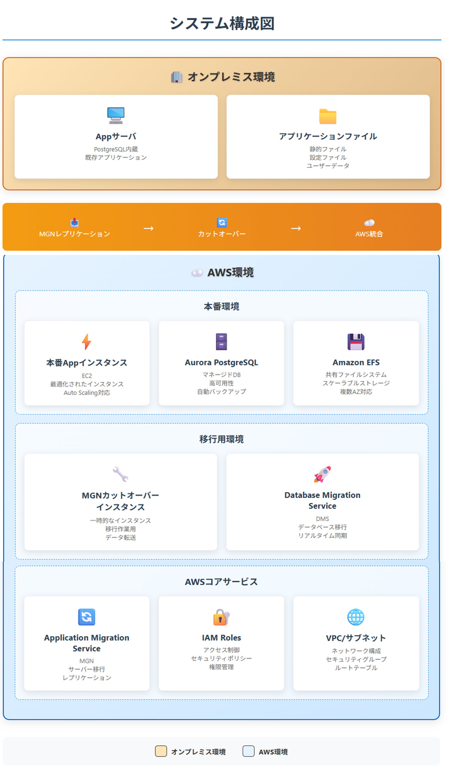This screenshot has width=451, height=769.
Task: Click the globe icon for VPC/サブネット
Action: (356, 617)
